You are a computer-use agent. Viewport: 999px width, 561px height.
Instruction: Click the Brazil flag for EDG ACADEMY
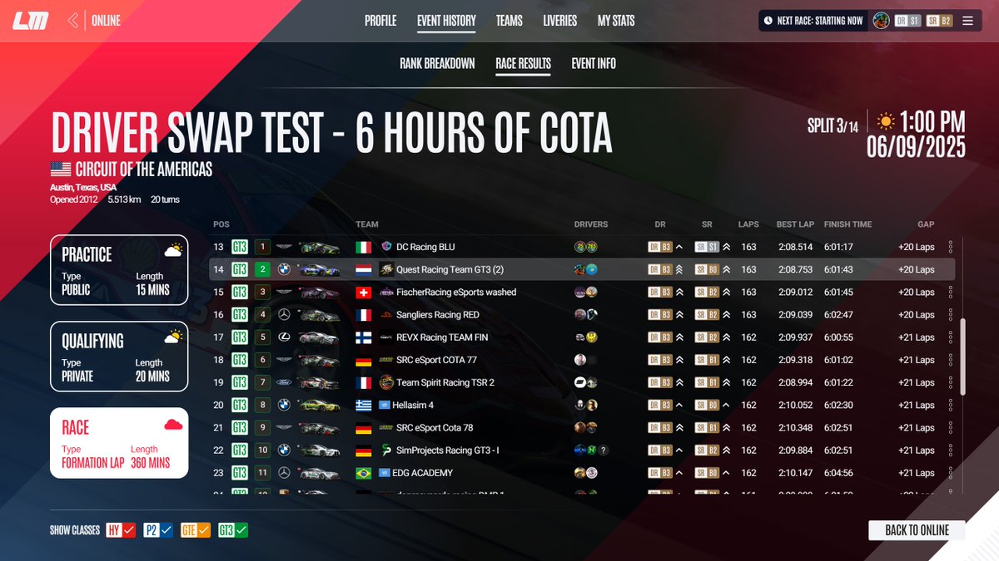[364, 472]
